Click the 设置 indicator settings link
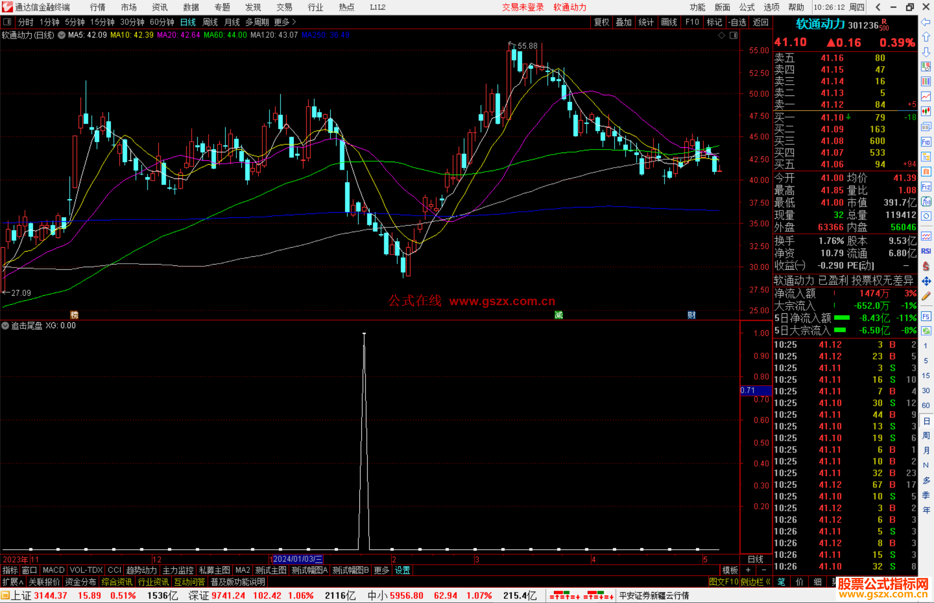The image size is (934, 603). coord(402,570)
